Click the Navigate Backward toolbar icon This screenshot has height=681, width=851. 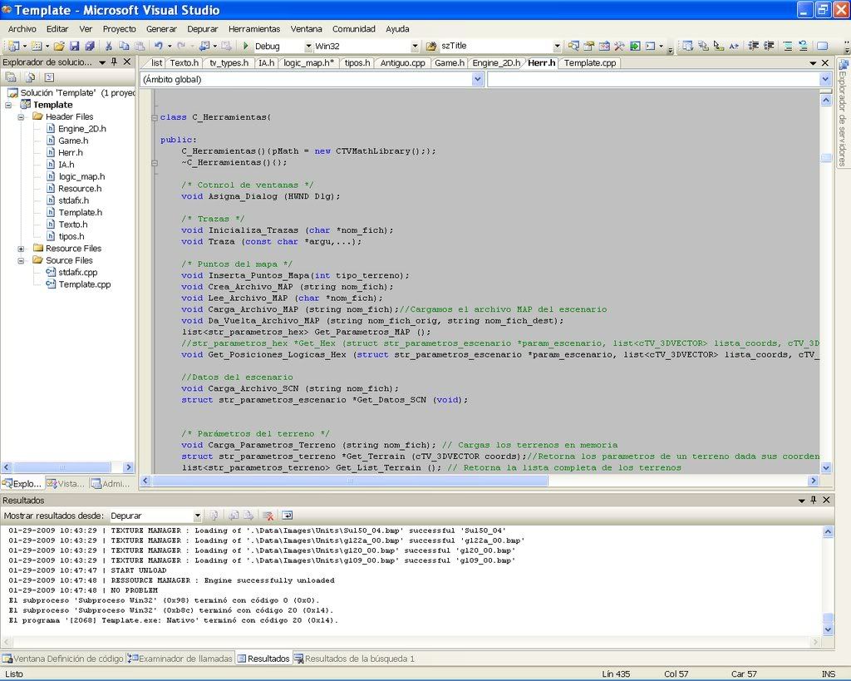pyautogui.click(x=204, y=47)
